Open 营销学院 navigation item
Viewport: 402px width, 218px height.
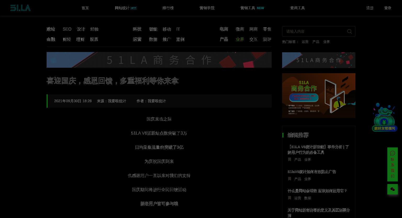[x=207, y=8]
